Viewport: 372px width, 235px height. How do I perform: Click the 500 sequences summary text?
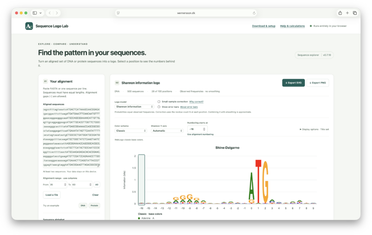click(135, 91)
